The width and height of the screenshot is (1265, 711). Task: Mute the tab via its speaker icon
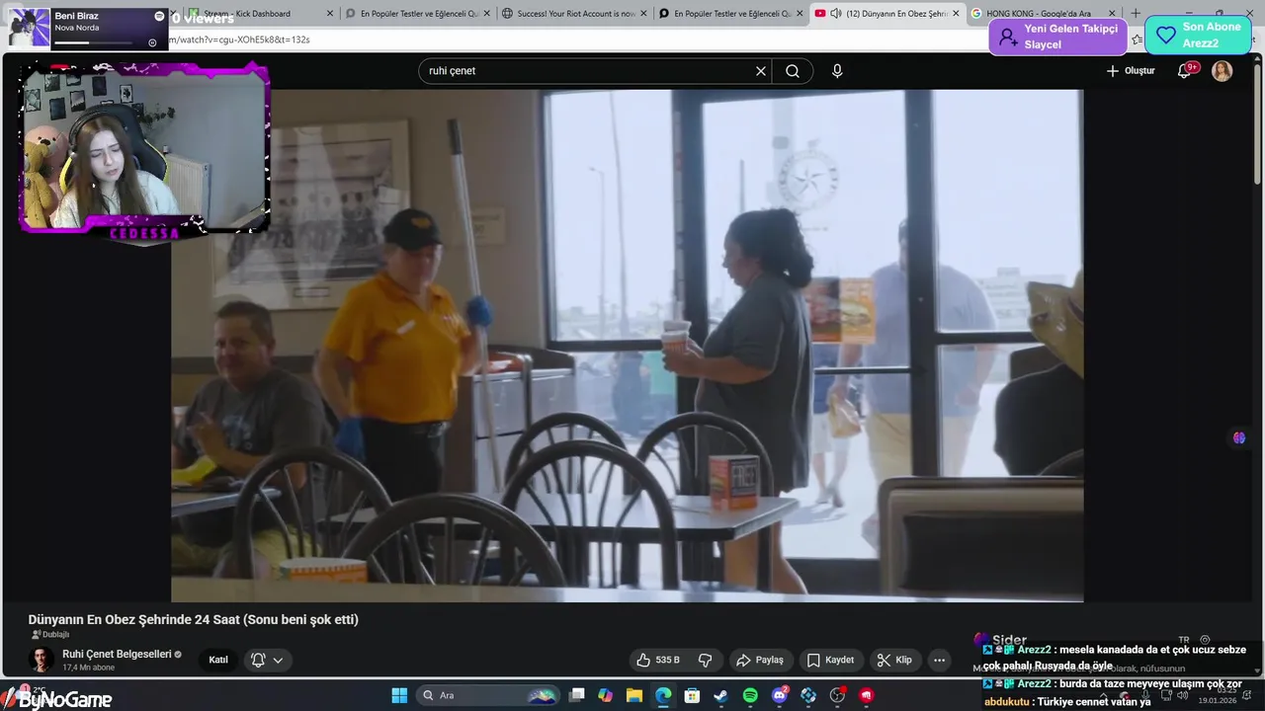[x=836, y=14]
